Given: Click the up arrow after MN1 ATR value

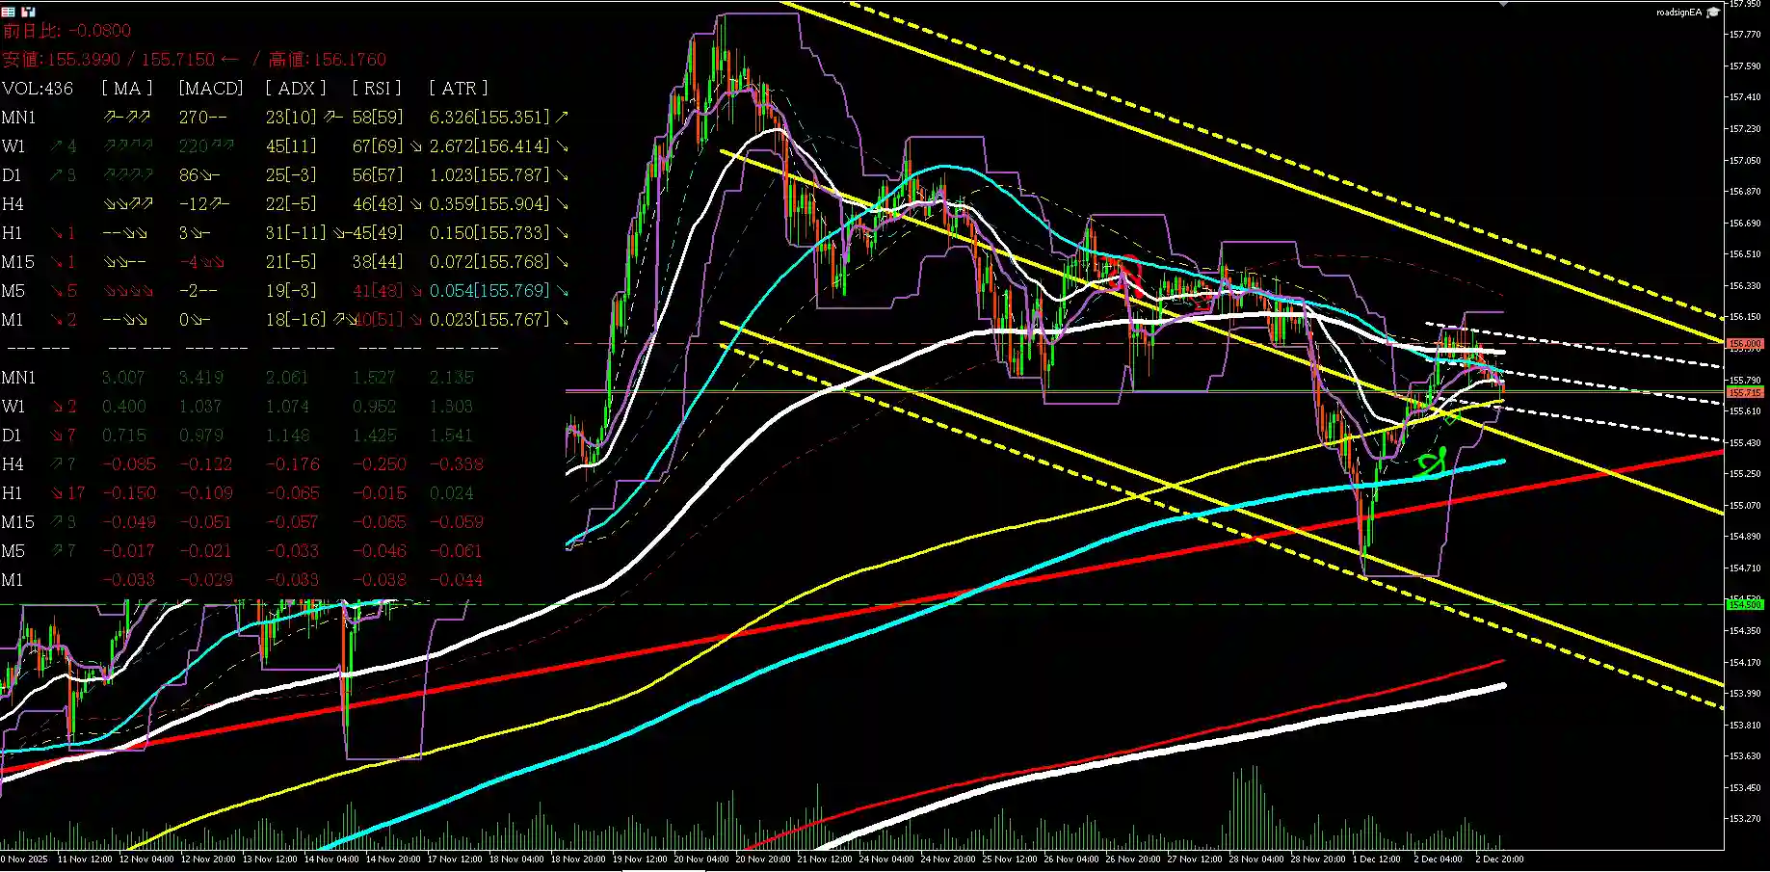Looking at the screenshot, I should pyautogui.click(x=562, y=117).
